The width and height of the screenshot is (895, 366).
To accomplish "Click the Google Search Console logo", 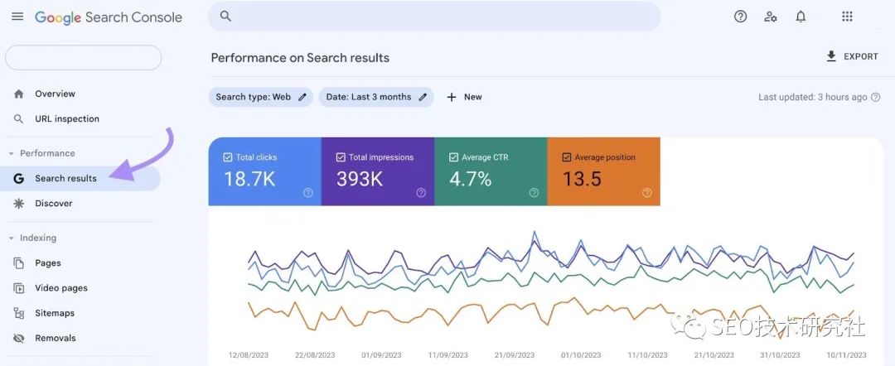I will [109, 17].
